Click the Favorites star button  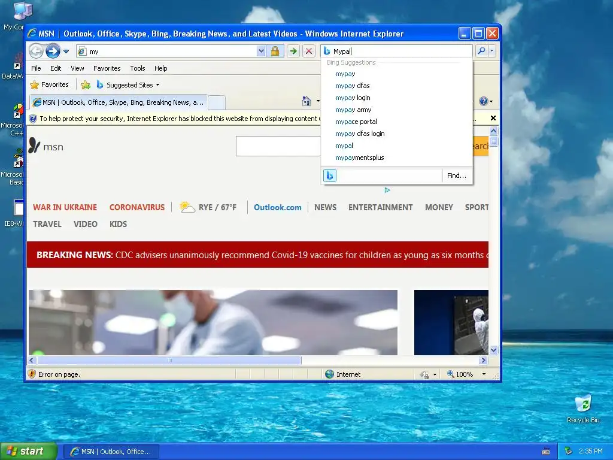point(49,84)
